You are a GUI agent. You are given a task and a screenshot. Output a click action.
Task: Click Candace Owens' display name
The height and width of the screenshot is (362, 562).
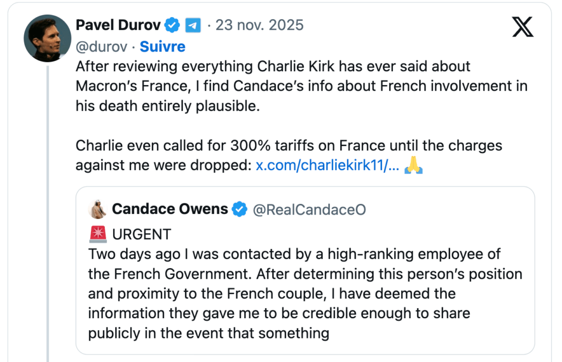click(x=169, y=208)
